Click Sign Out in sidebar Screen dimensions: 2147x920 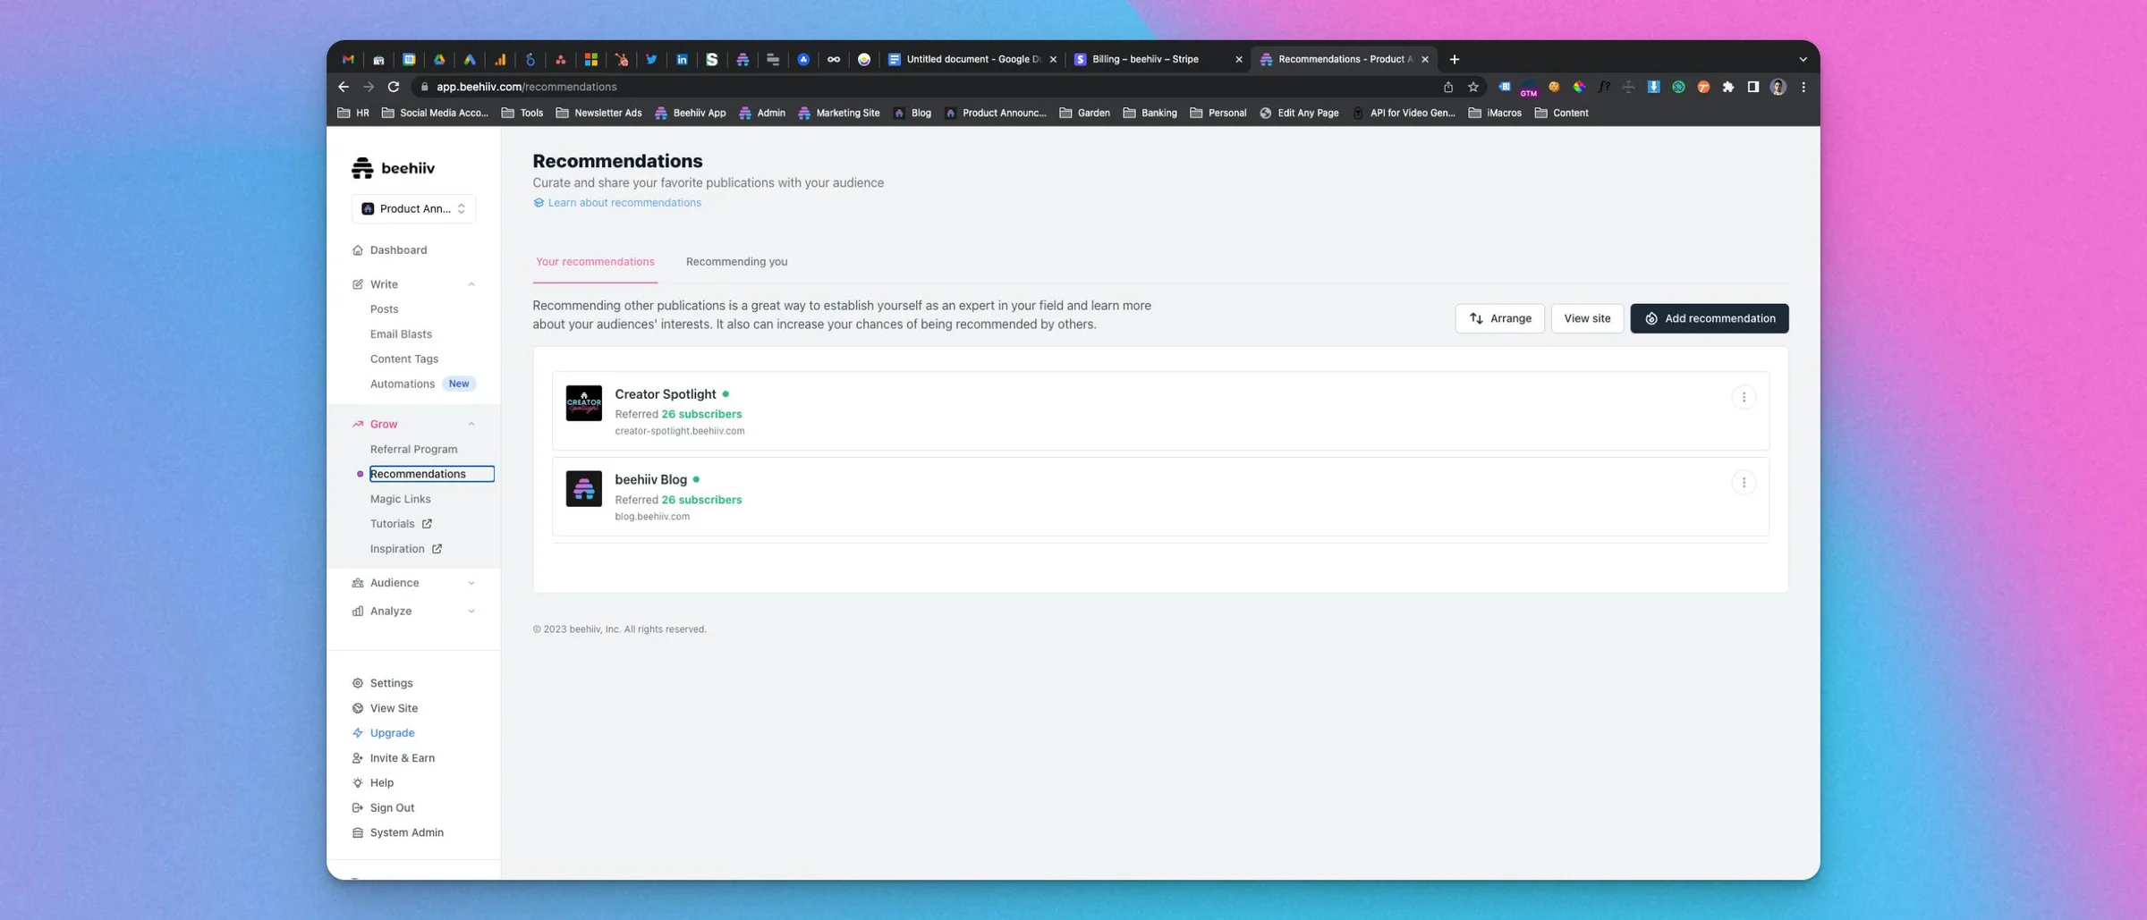[383, 808]
